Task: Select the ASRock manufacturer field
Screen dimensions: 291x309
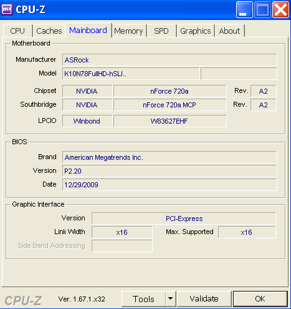Action: point(169,60)
